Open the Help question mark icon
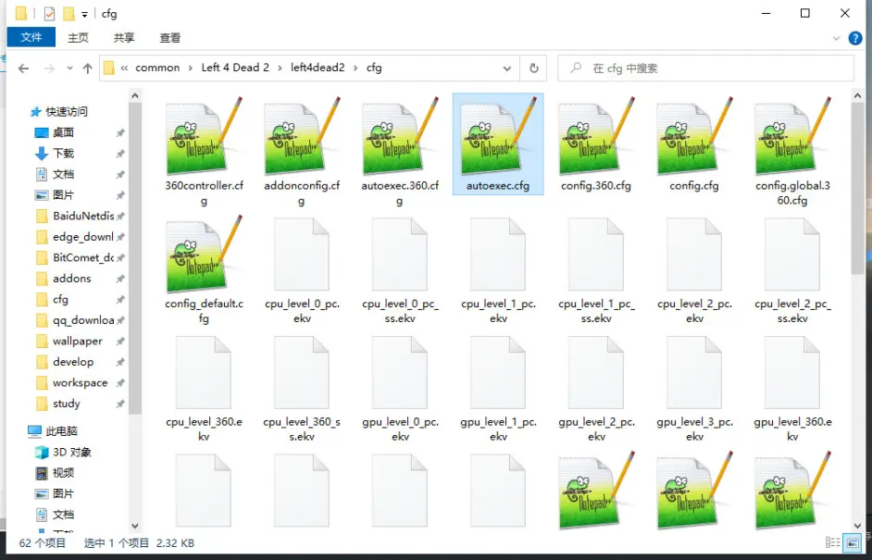The height and width of the screenshot is (560, 872). pos(855,38)
